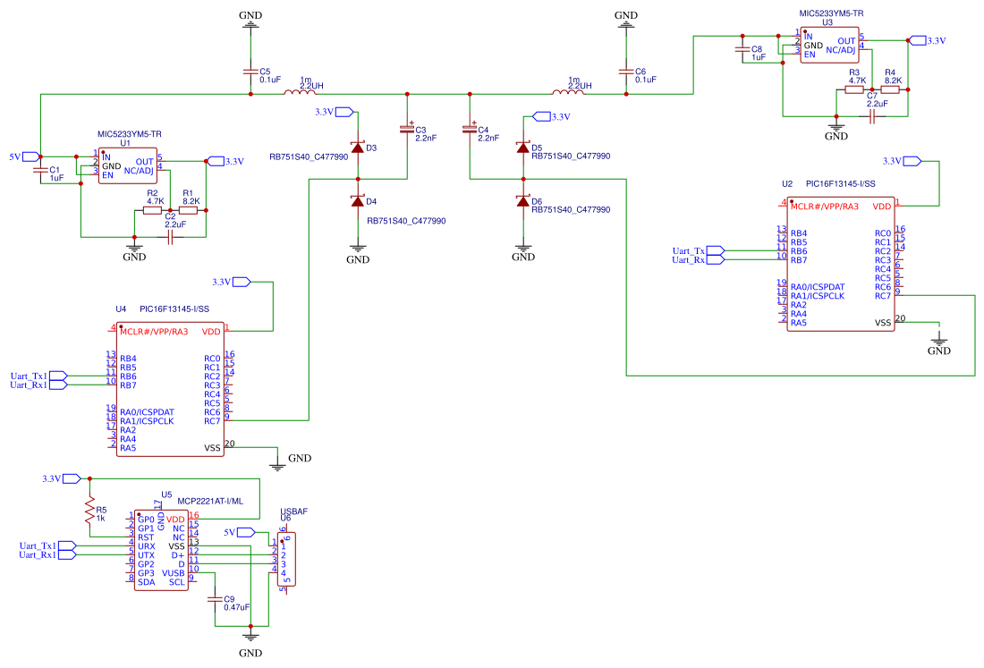Click the VUSB pin label on U5

pos(174,573)
